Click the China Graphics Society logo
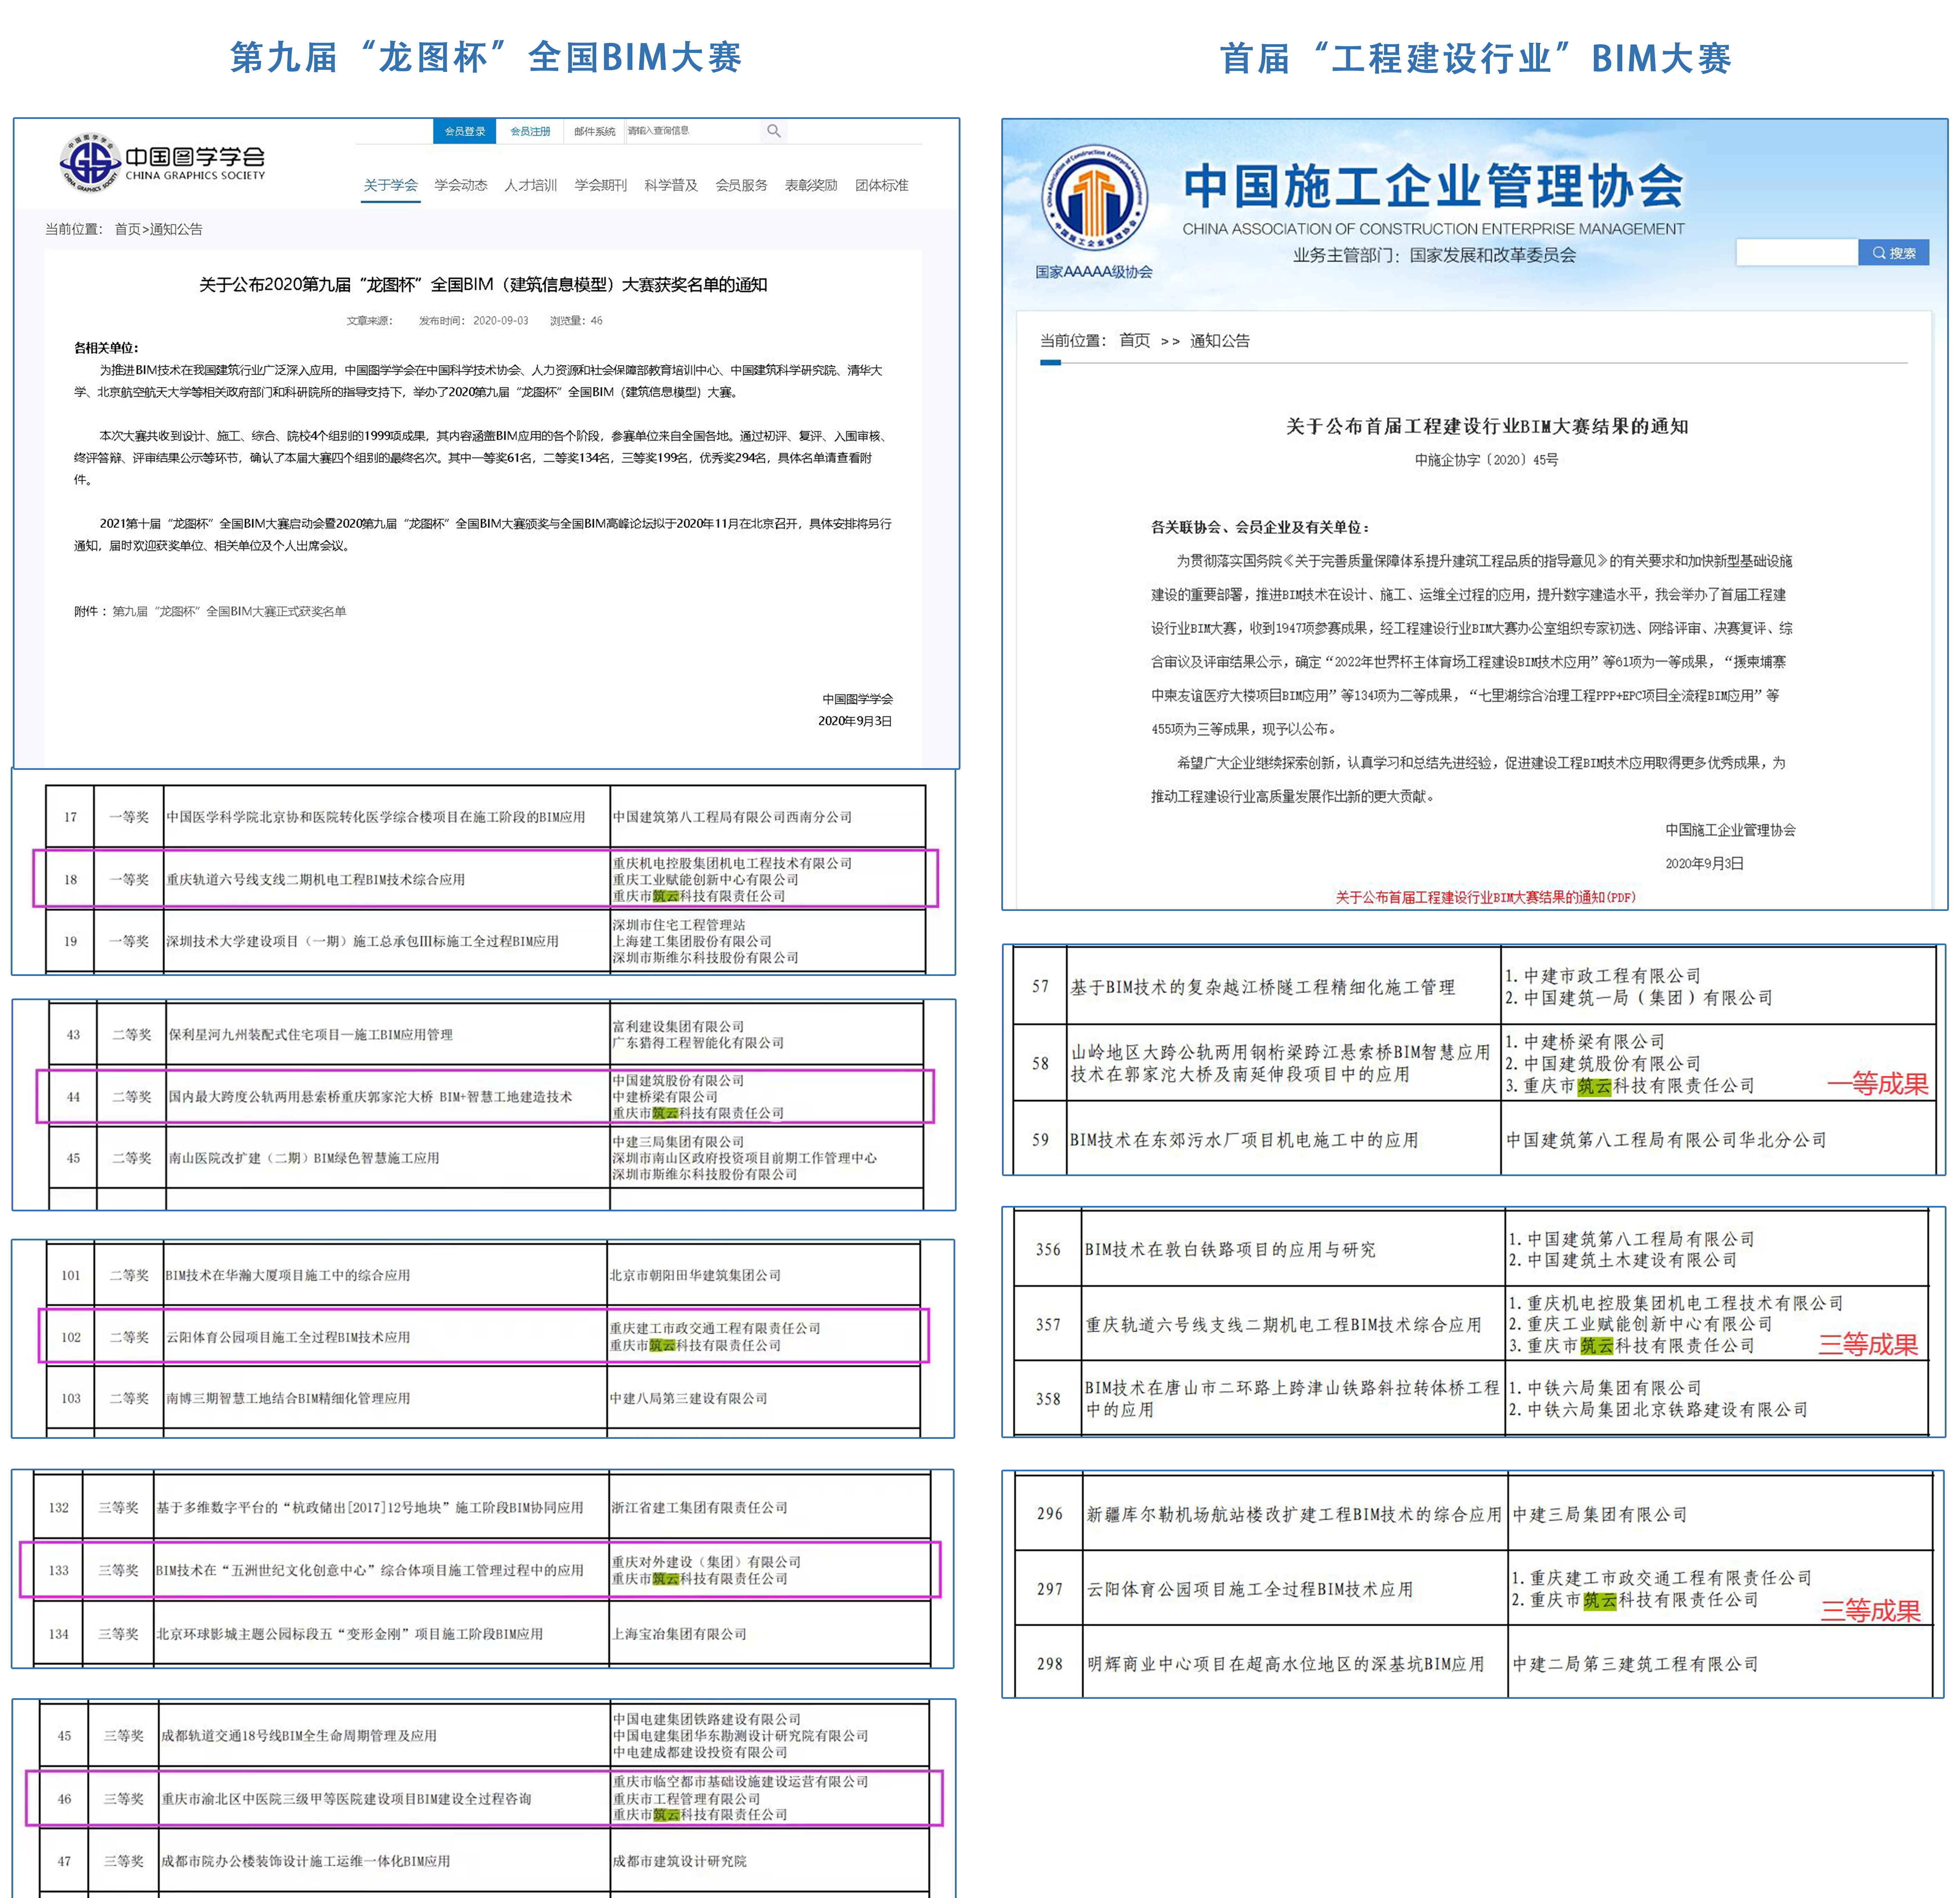Image resolution: width=1960 pixels, height=1898 pixels. coord(163,162)
